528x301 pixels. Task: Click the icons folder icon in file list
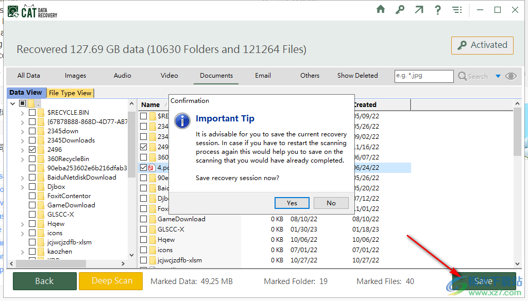(x=152, y=250)
